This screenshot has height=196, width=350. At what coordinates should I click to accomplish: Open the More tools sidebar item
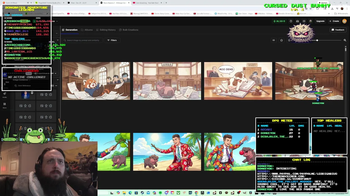pos(5,105)
